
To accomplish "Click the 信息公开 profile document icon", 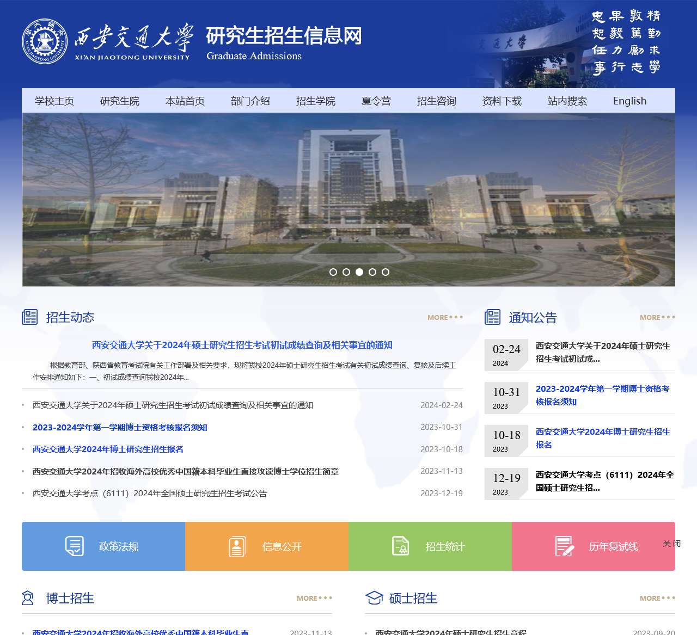I will coord(237,546).
